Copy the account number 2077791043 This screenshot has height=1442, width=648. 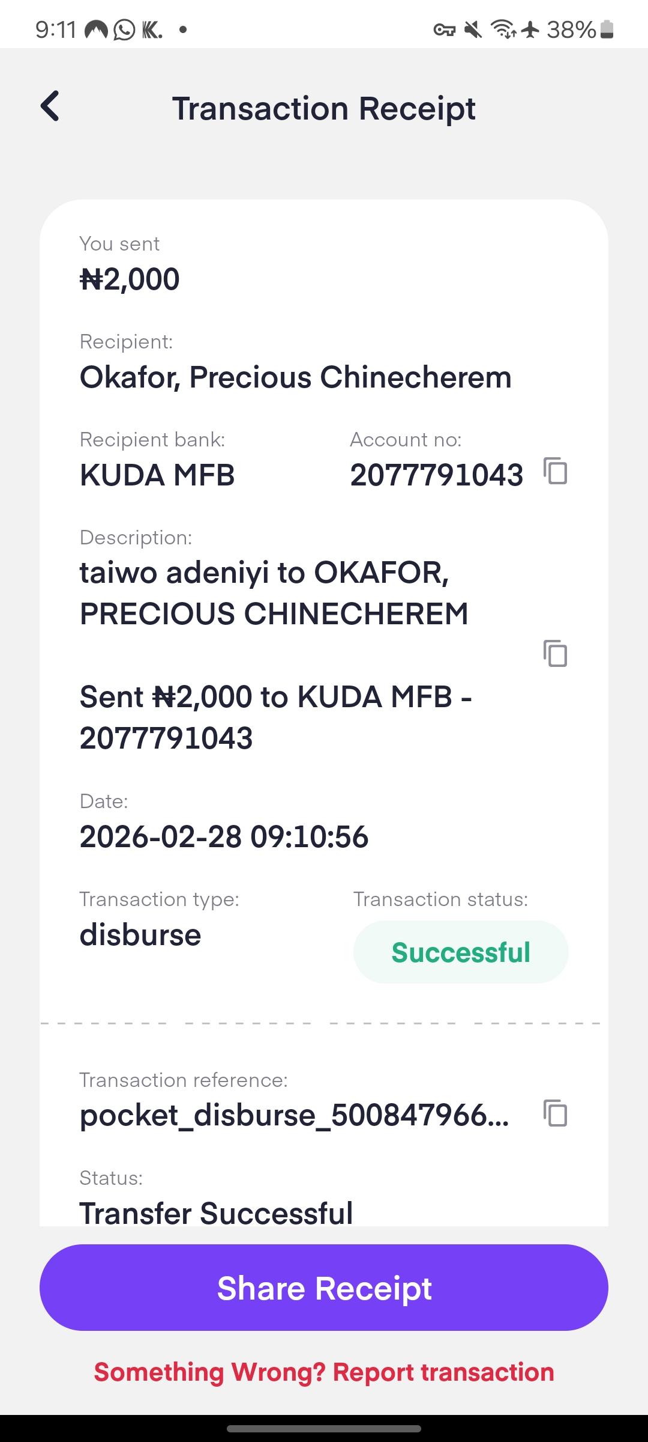point(555,470)
